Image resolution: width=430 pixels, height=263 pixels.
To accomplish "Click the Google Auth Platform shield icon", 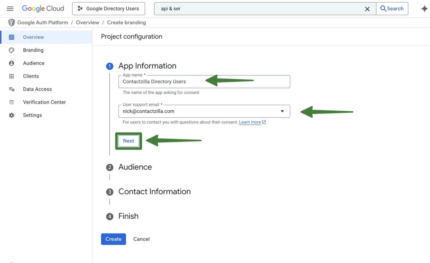I will pos(11,23).
